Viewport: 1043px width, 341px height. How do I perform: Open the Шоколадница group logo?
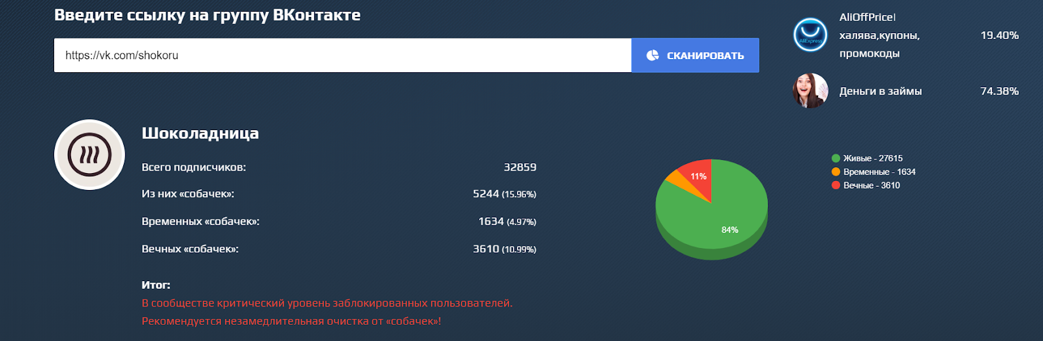(89, 155)
